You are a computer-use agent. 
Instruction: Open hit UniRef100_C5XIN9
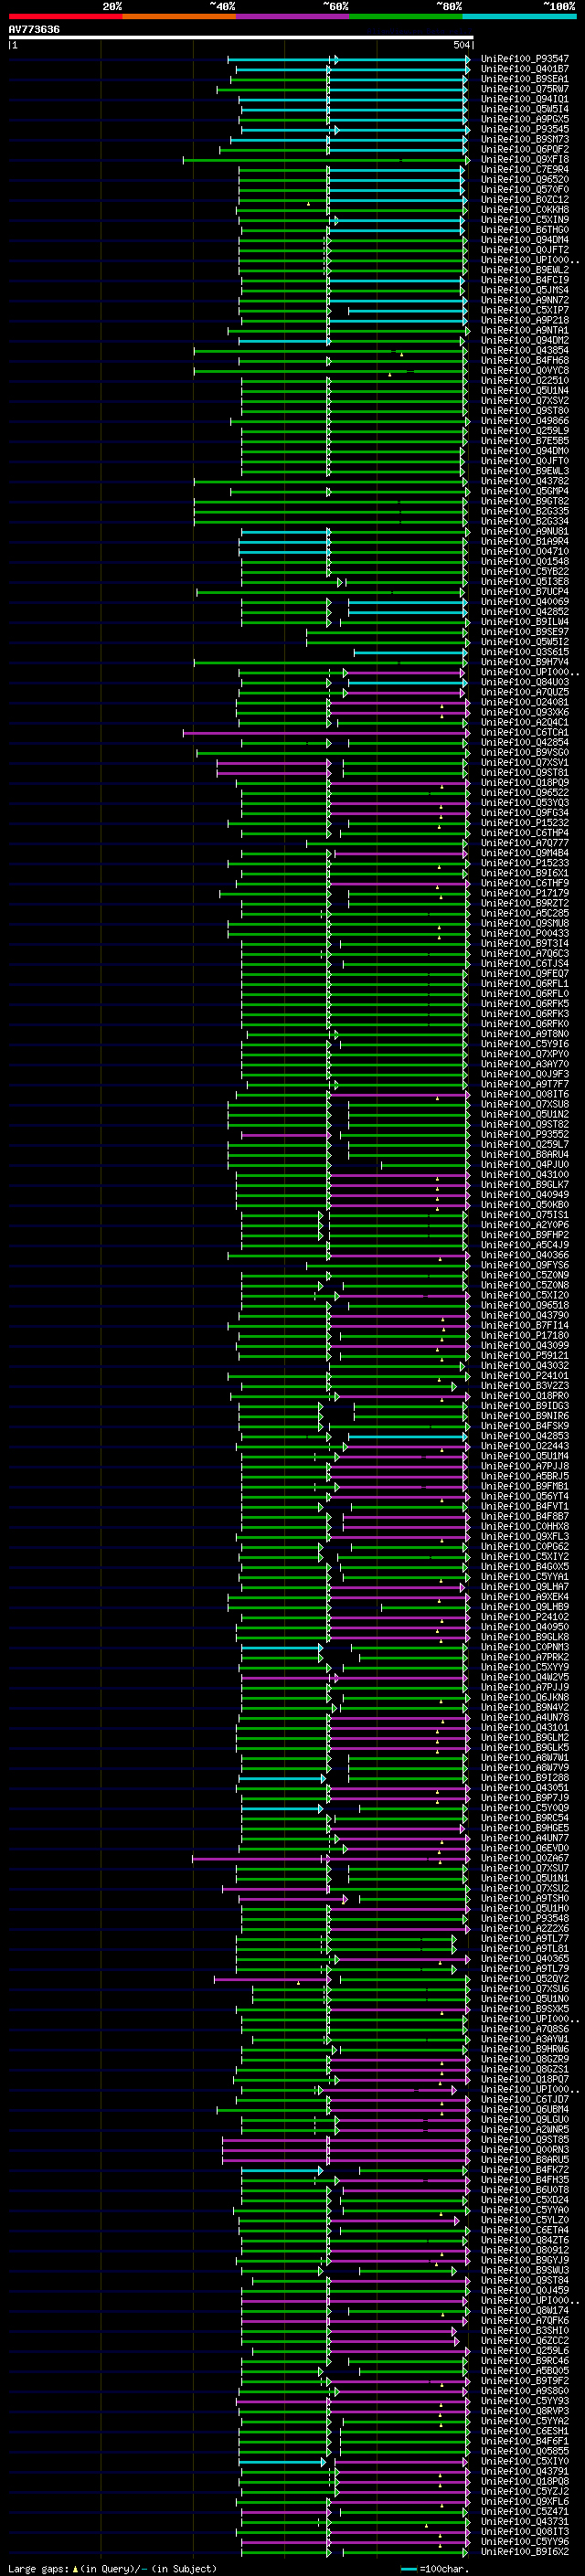(525, 220)
